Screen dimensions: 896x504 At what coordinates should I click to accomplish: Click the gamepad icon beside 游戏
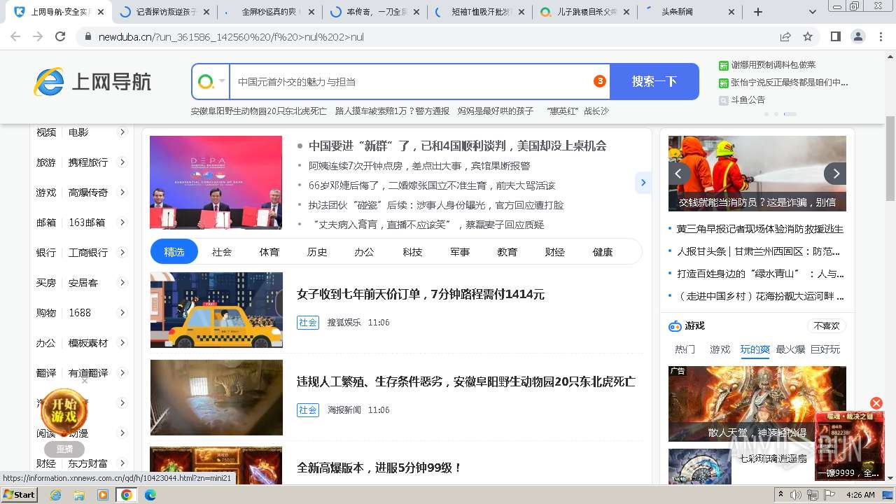tap(675, 326)
